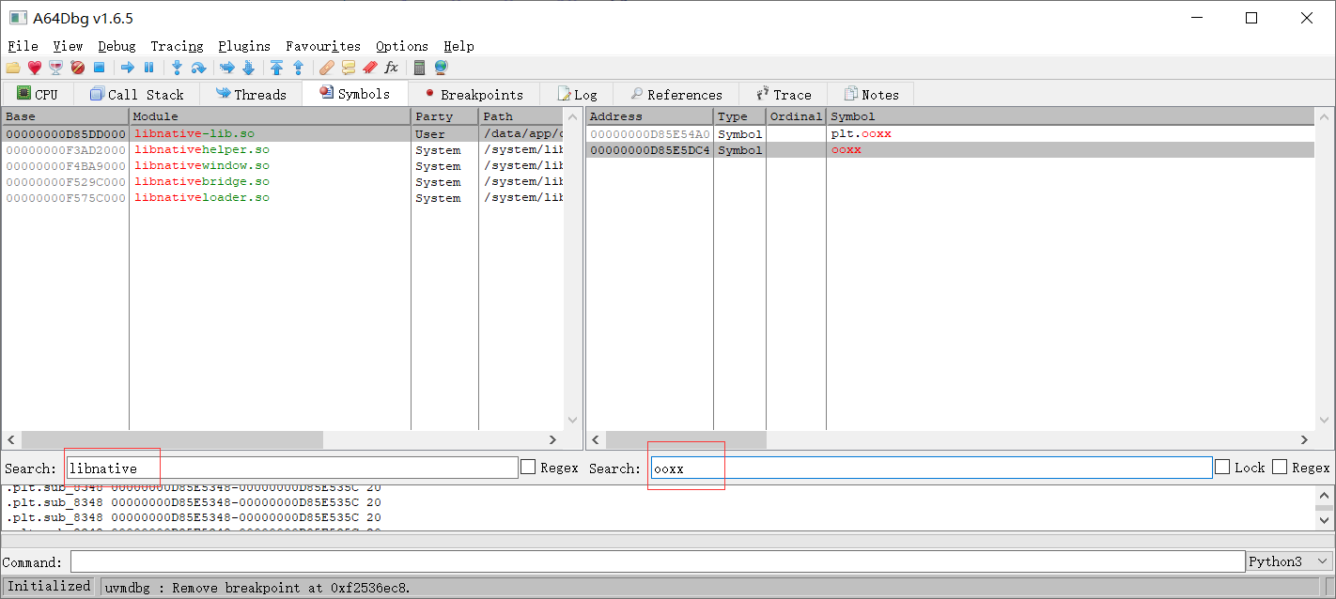Select the libnative-lib.so module row
The image size is (1336, 599).
282,133
